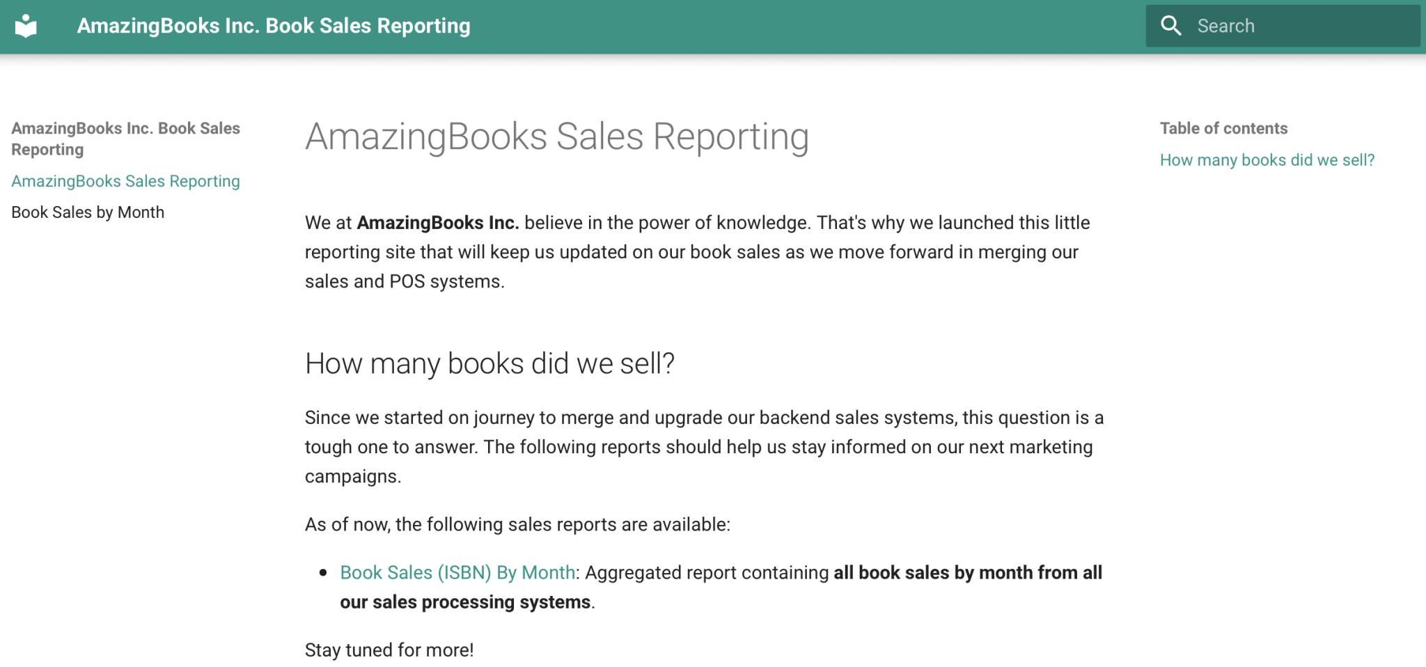The width and height of the screenshot is (1426, 667).
Task: Click the "As of now, the following sales reports" line
Action: coord(517,524)
